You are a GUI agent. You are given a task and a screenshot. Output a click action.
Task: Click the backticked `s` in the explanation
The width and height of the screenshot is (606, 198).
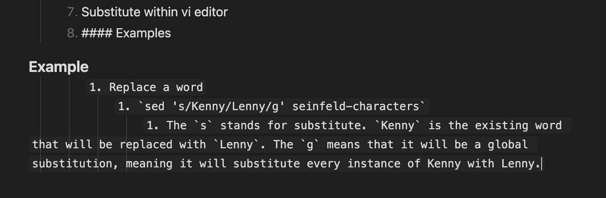[x=202, y=126]
